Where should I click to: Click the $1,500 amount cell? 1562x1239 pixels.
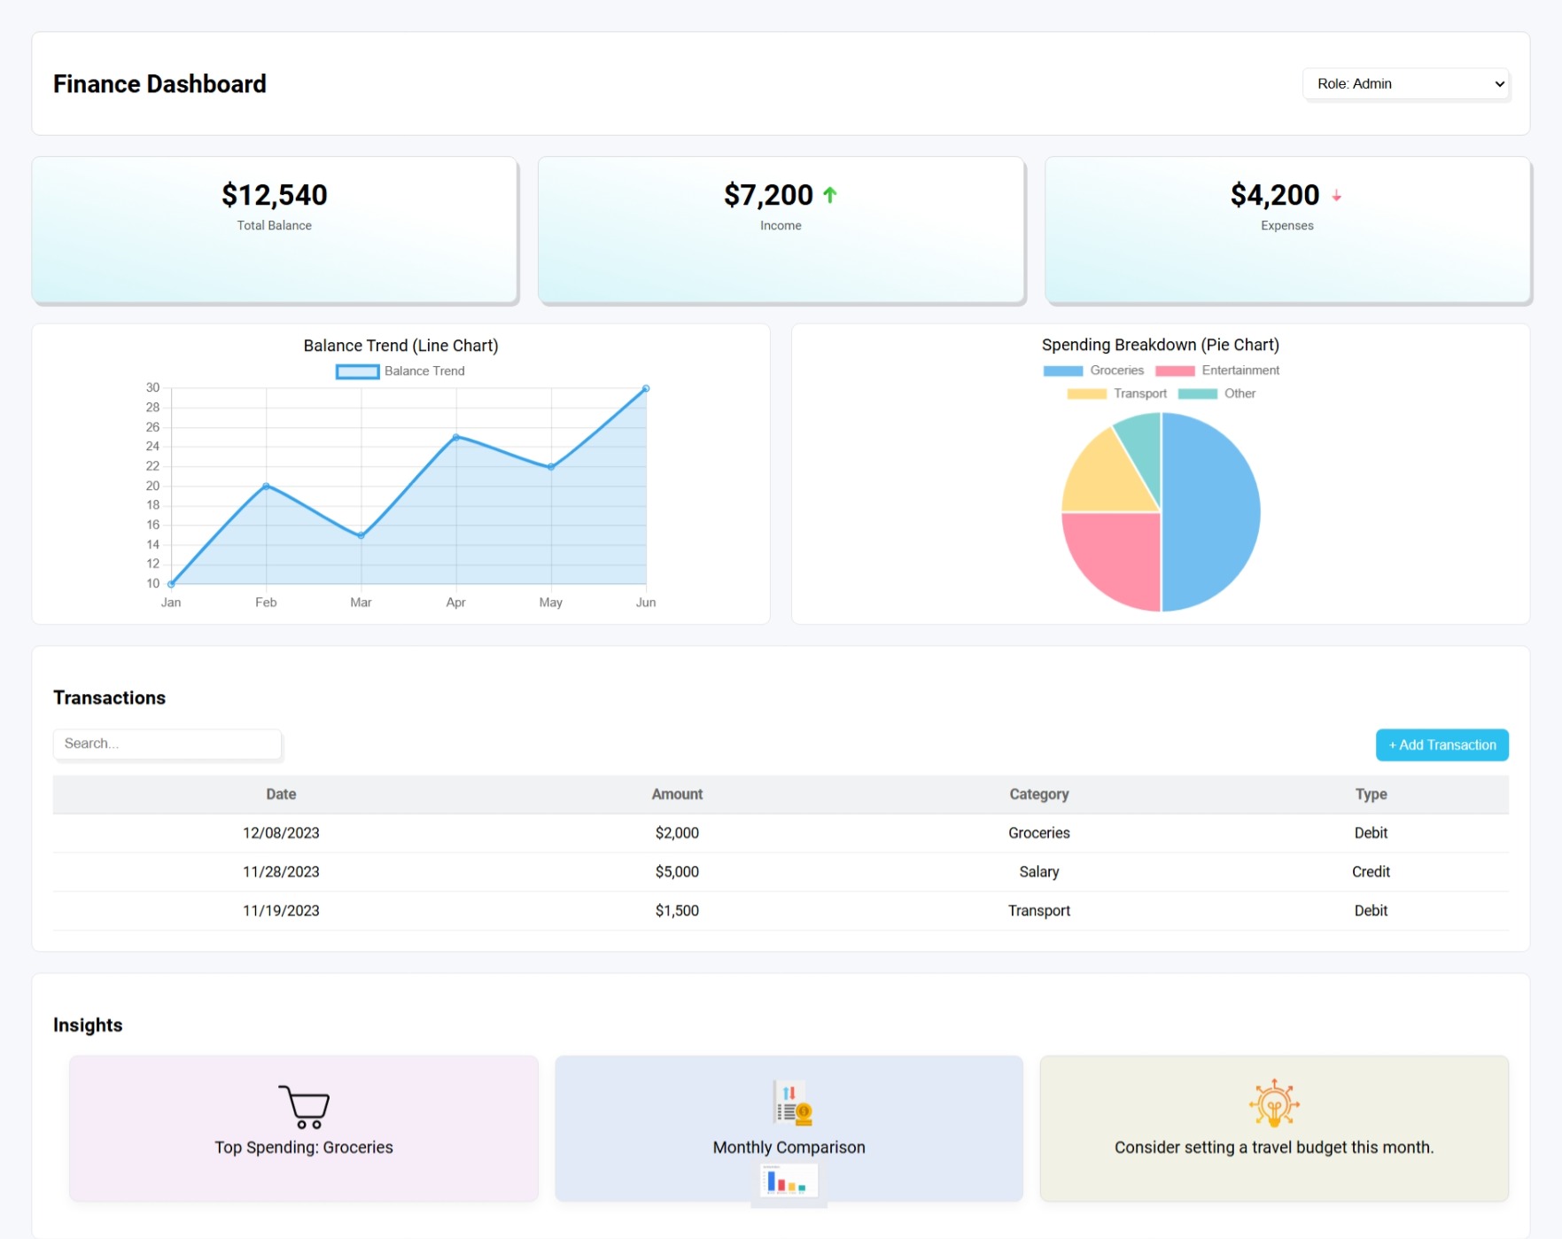(x=677, y=911)
